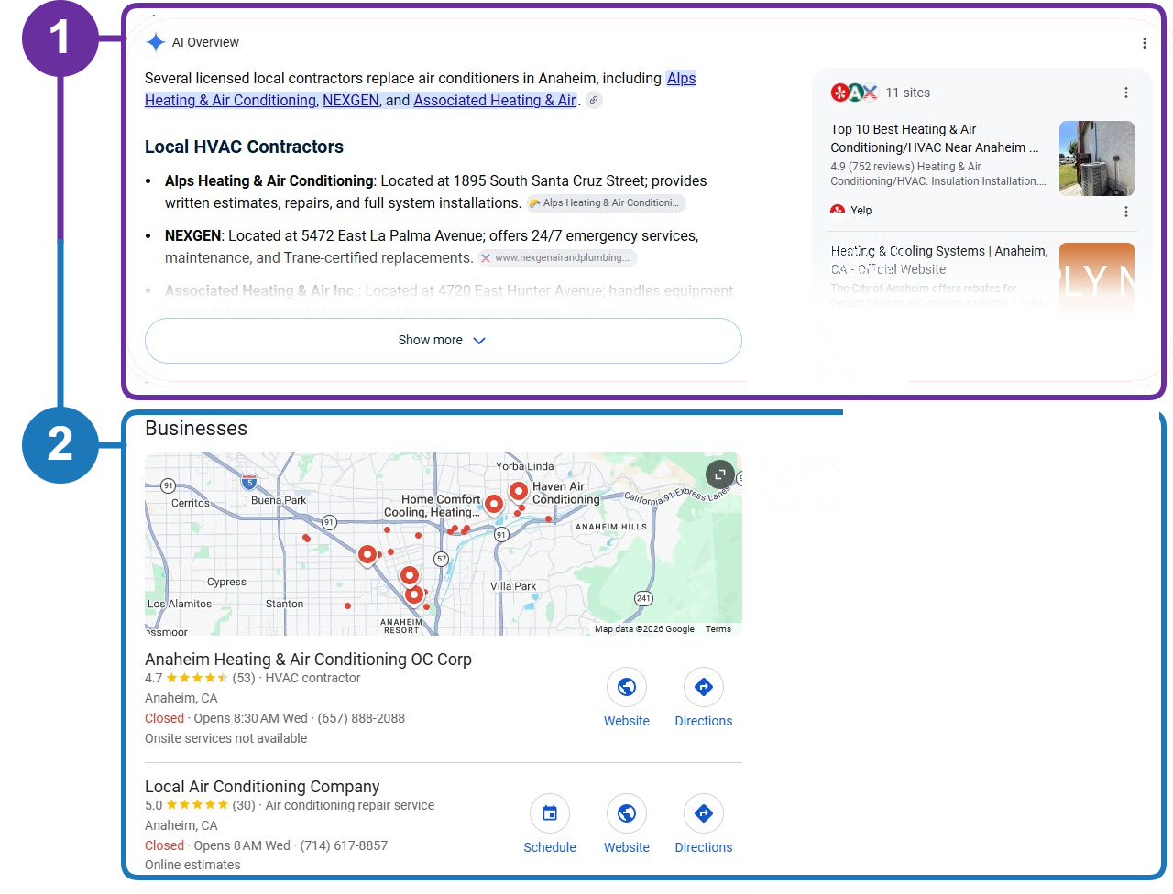Click the (53) reviews rating text
The image size is (1173, 894).
point(244,679)
